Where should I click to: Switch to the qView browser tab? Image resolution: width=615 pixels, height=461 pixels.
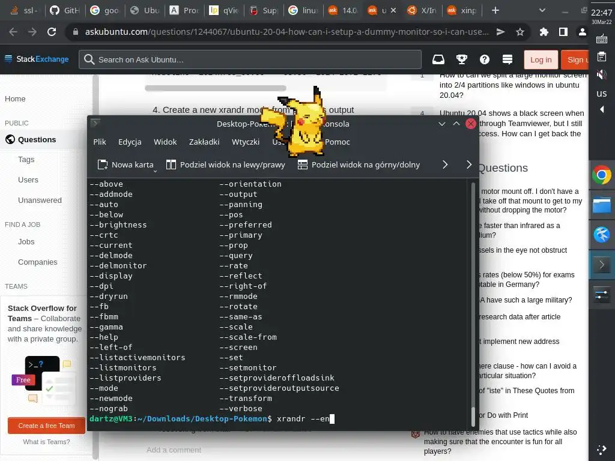tap(224, 11)
